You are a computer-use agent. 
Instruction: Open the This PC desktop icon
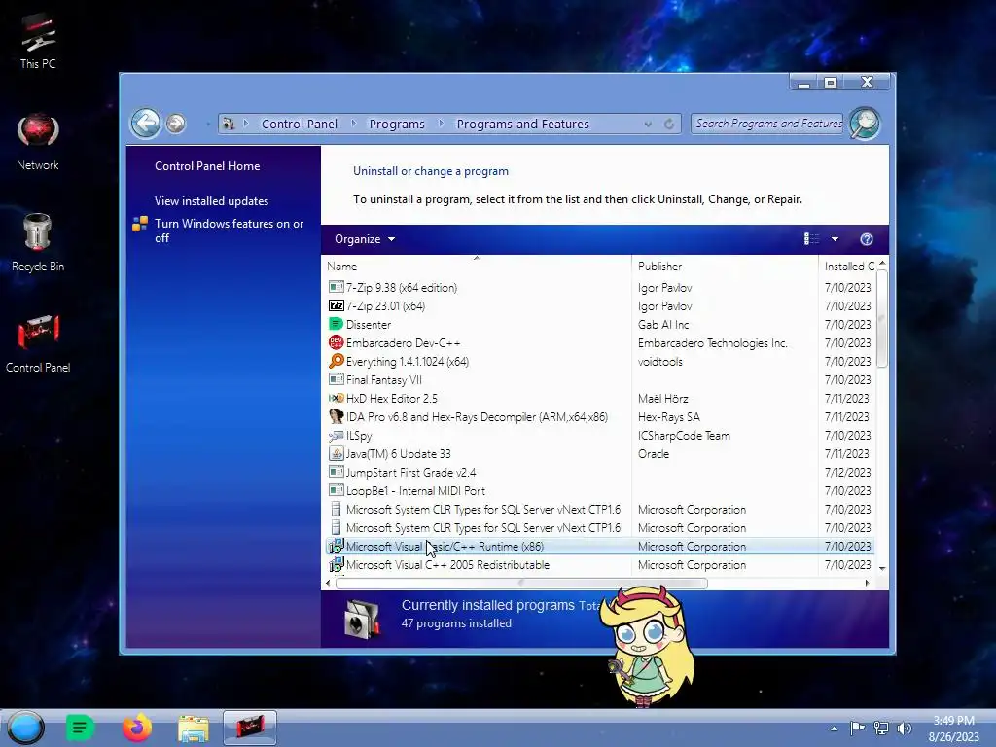pos(38,41)
